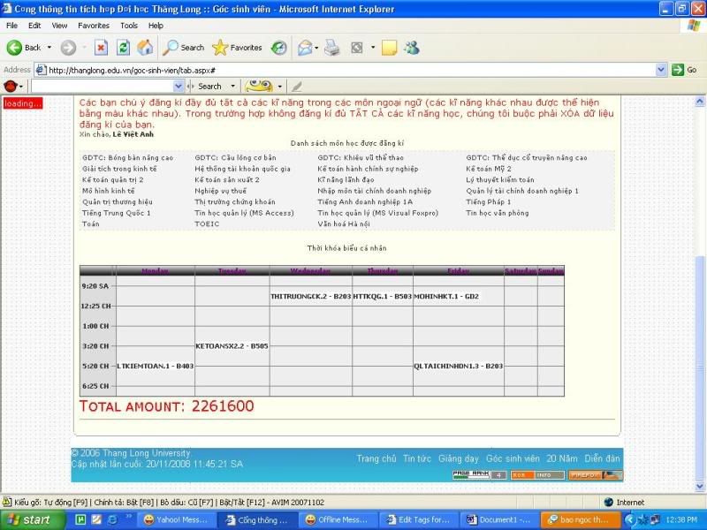Print the page with printer icon
The height and width of the screenshot is (530, 707).
(332, 48)
